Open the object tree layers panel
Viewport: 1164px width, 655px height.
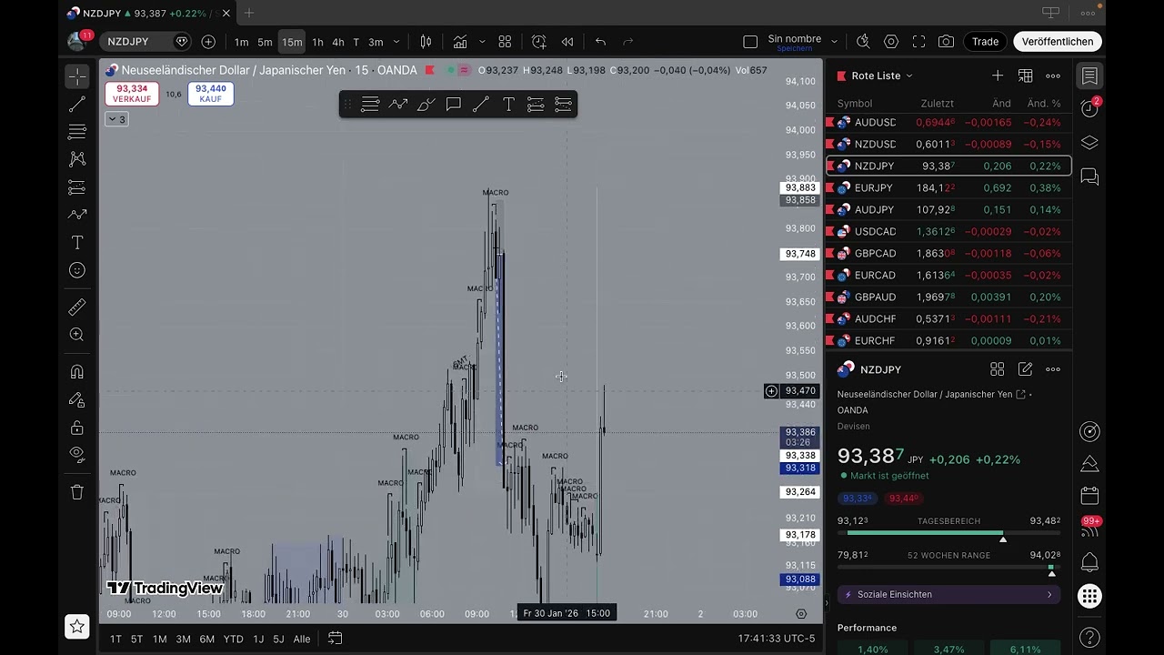tap(1089, 143)
